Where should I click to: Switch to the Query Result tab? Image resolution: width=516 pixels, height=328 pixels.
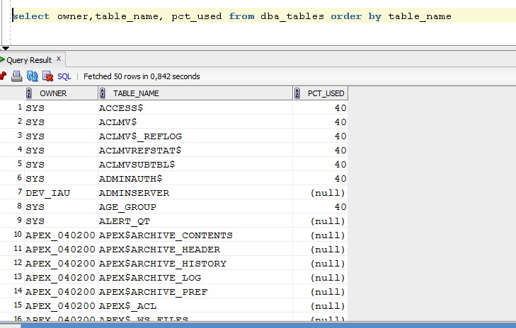30,60
